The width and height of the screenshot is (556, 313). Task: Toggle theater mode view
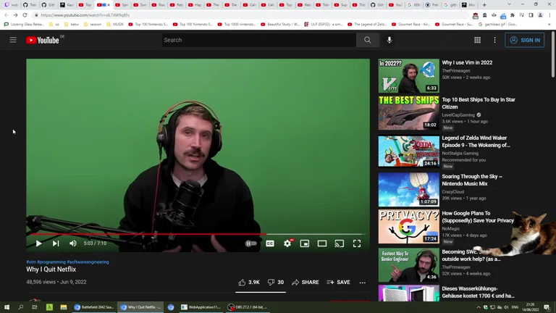(x=322, y=243)
